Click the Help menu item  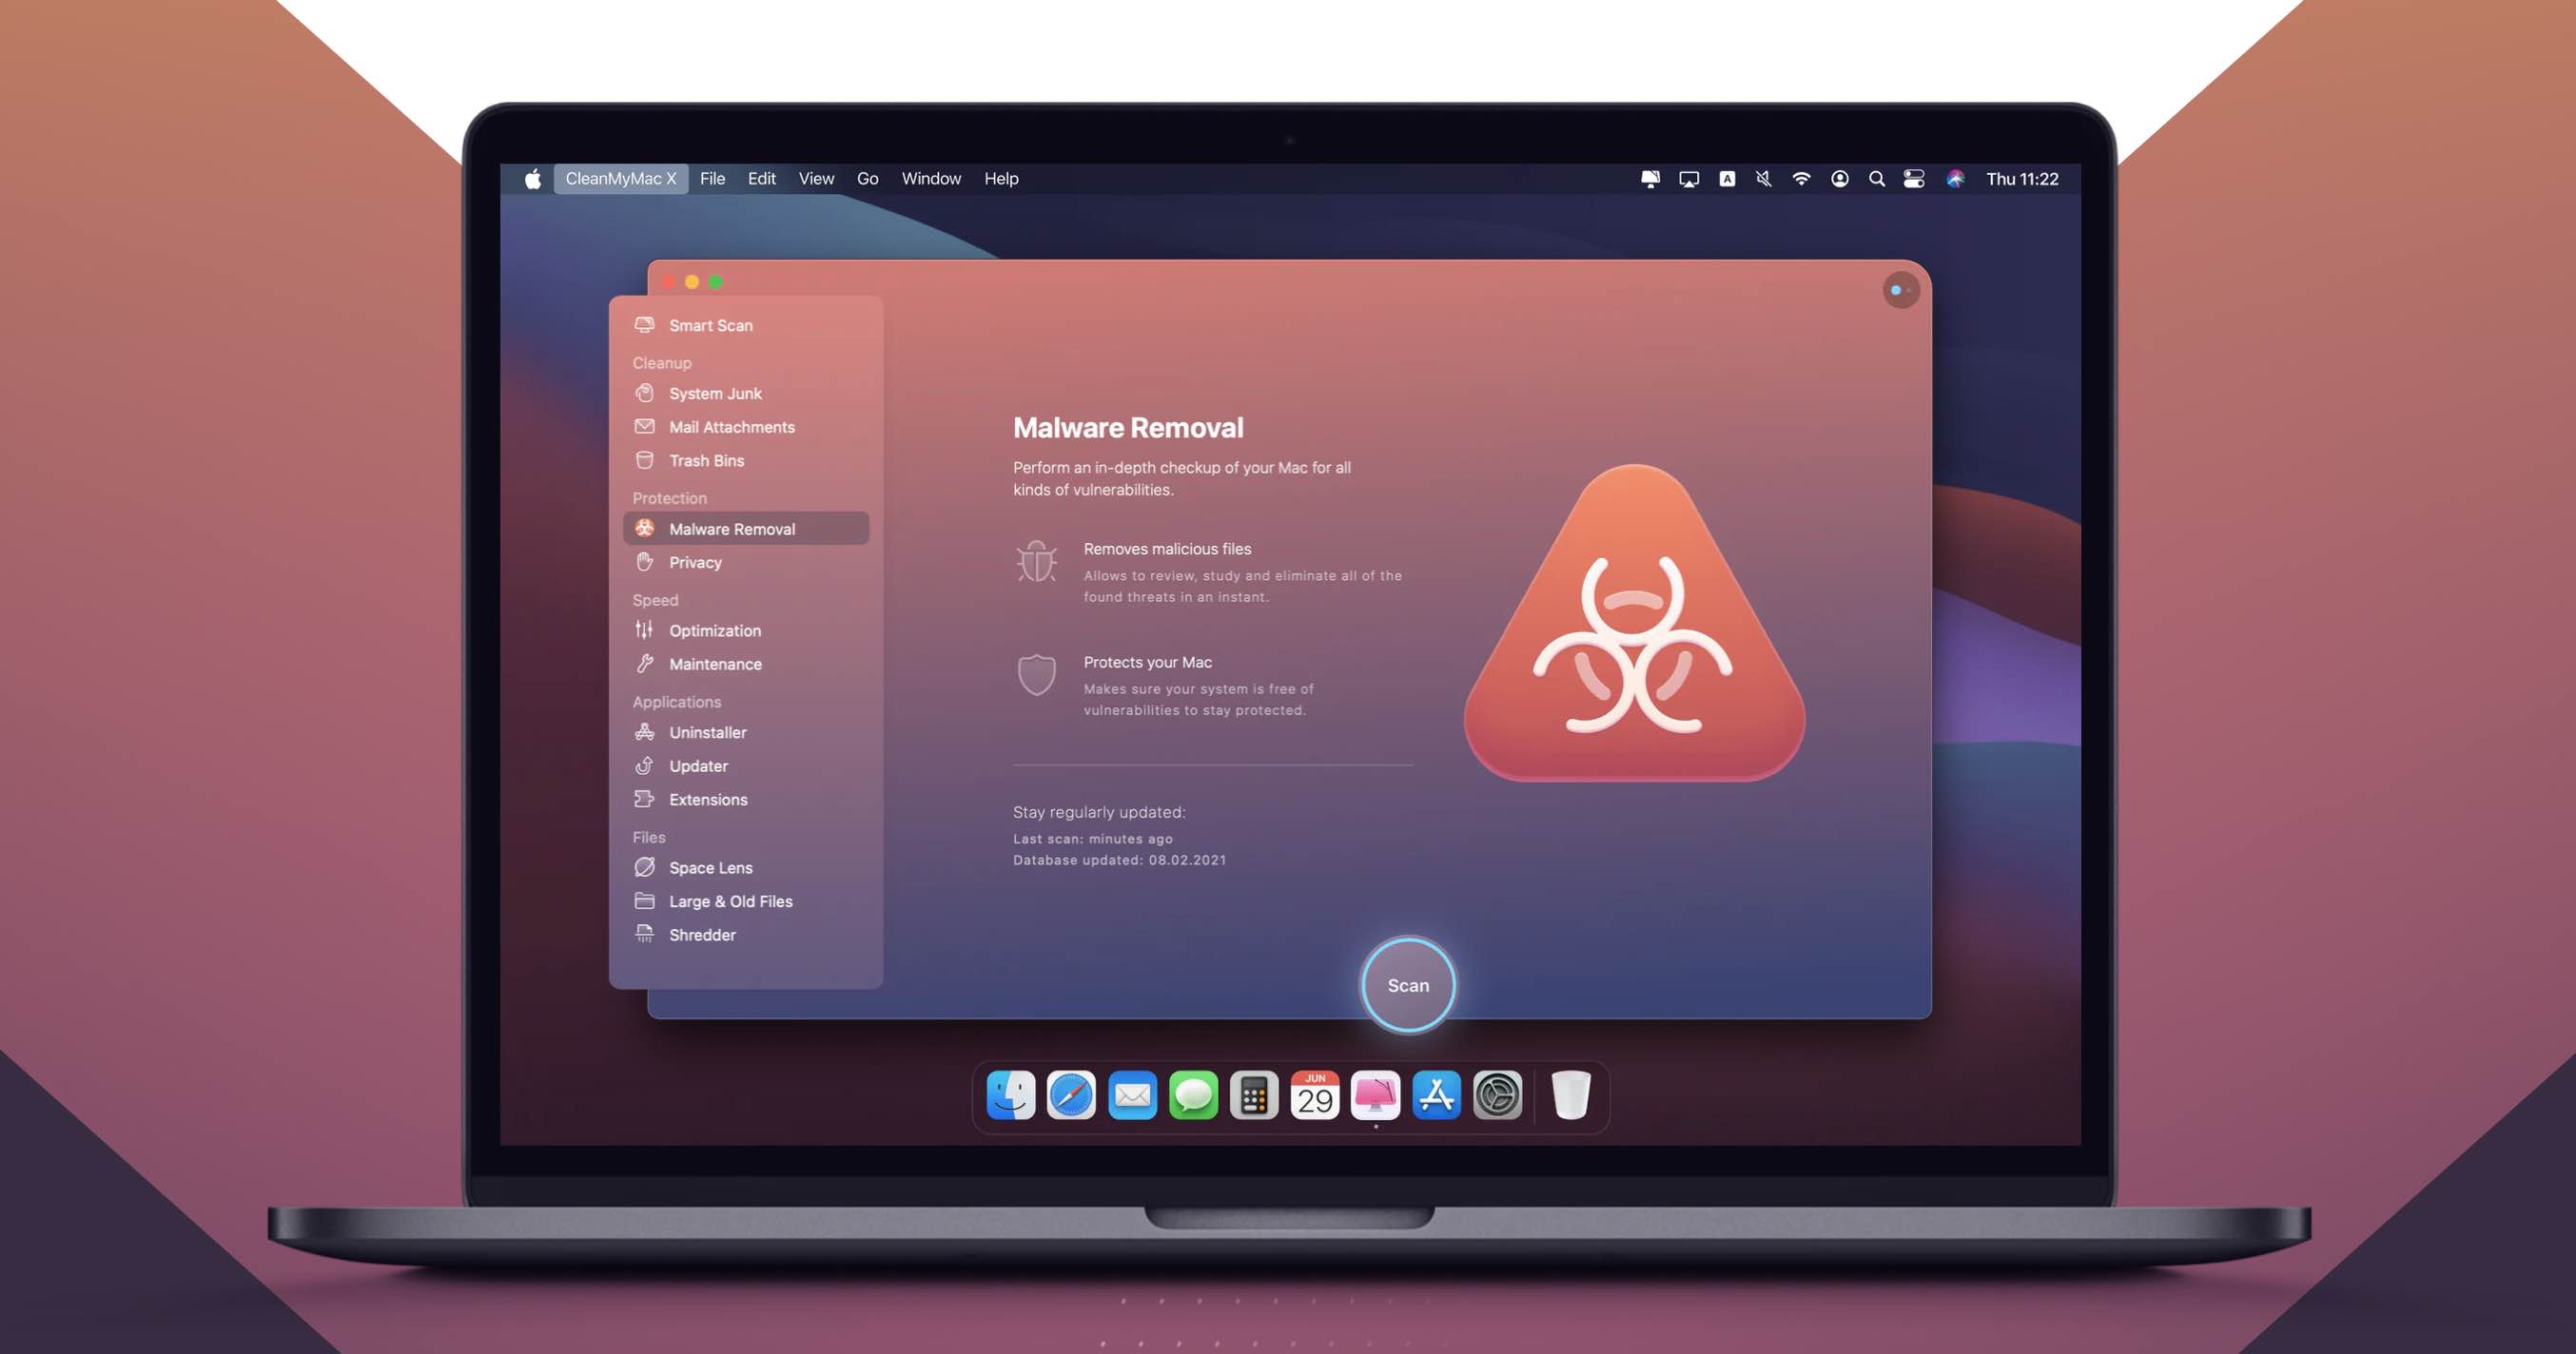click(1000, 177)
